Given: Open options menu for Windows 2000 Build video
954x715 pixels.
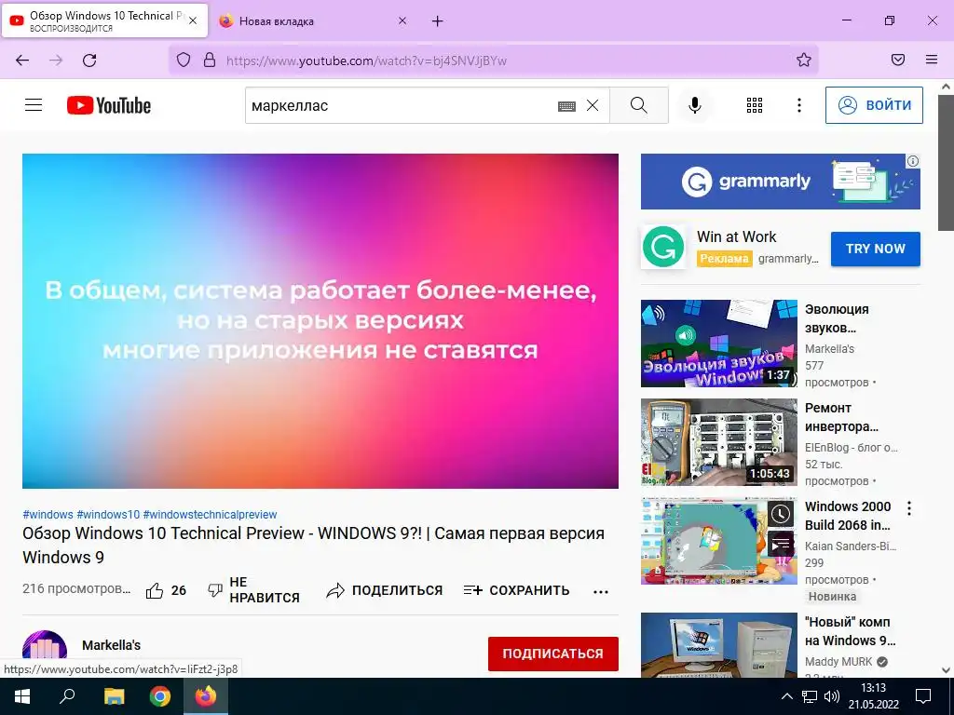Looking at the screenshot, I should click(909, 508).
